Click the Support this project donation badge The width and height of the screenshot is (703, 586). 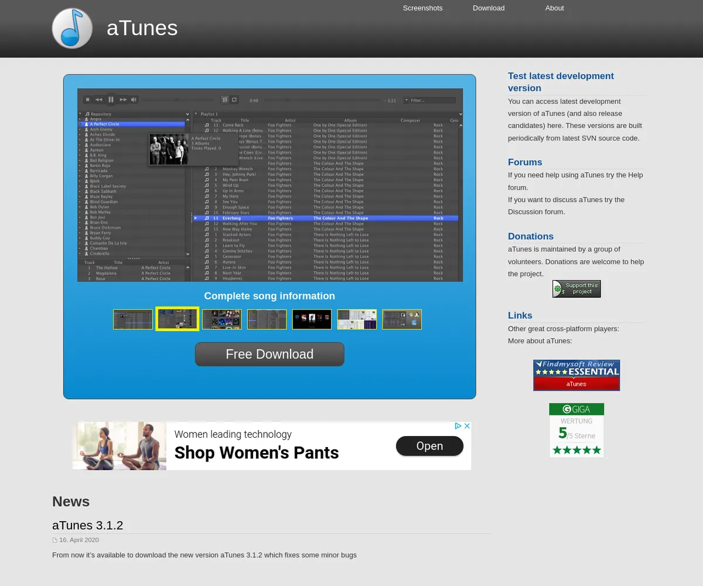[576, 289]
